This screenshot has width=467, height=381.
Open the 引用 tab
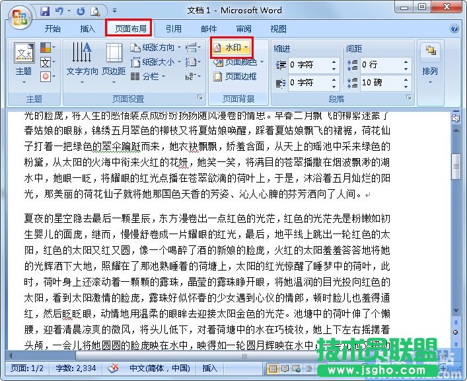(x=174, y=28)
